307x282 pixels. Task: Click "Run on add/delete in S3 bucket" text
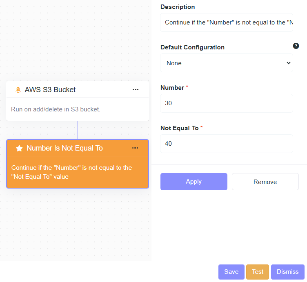tap(56, 109)
